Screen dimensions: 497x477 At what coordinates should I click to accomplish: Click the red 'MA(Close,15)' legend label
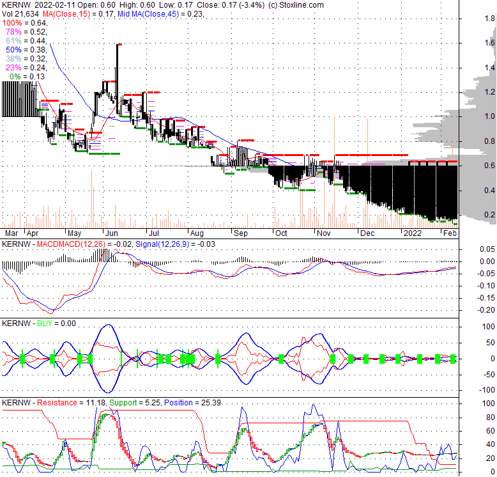(x=66, y=14)
